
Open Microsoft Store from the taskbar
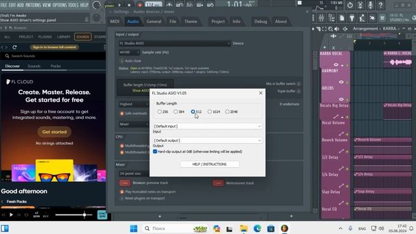pos(270,228)
